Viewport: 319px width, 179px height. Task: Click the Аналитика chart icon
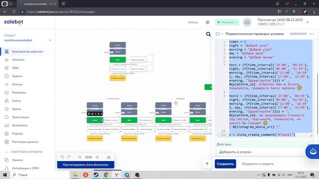pyautogui.click(x=6, y=125)
